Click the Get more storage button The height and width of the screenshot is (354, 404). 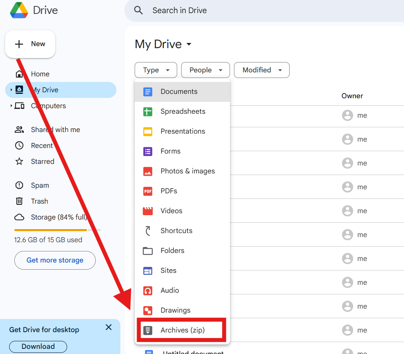55,260
